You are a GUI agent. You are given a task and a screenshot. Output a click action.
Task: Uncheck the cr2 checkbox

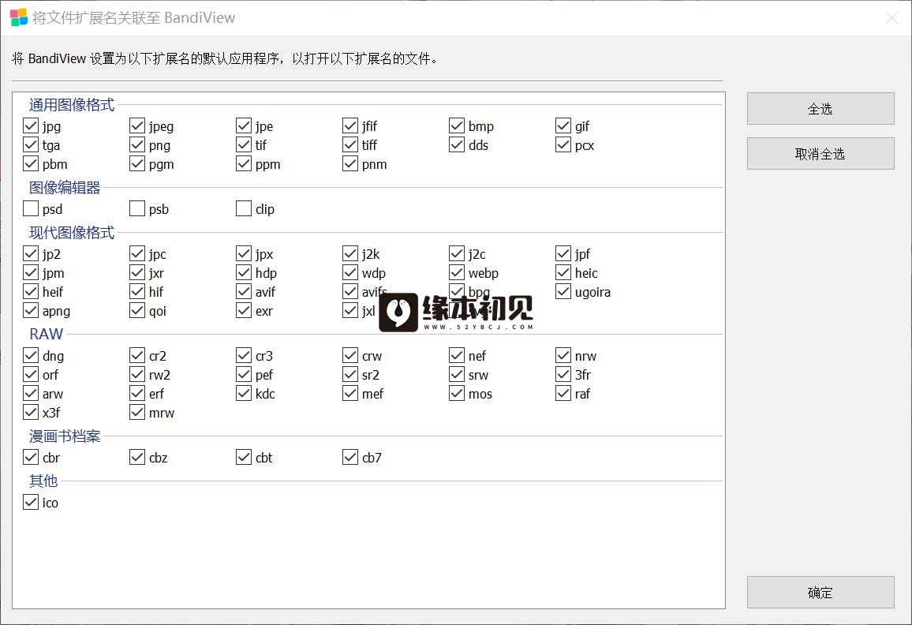[x=137, y=355]
